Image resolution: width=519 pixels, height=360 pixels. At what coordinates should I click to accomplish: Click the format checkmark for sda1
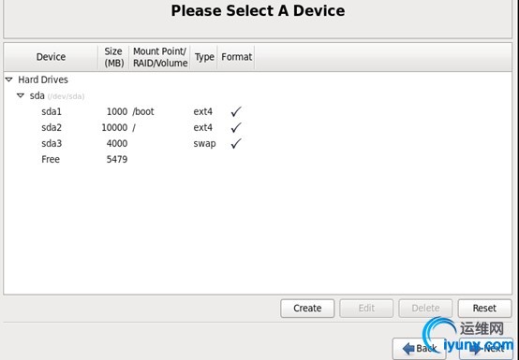(x=236, y=111)
